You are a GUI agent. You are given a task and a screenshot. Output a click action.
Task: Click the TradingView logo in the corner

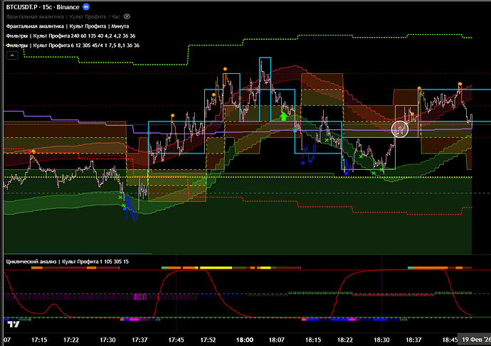point(13,324)
